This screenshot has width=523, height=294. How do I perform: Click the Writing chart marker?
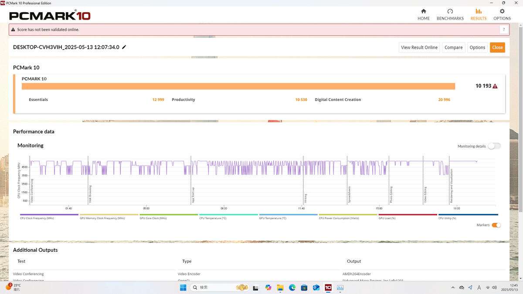(x=306, y=199)
